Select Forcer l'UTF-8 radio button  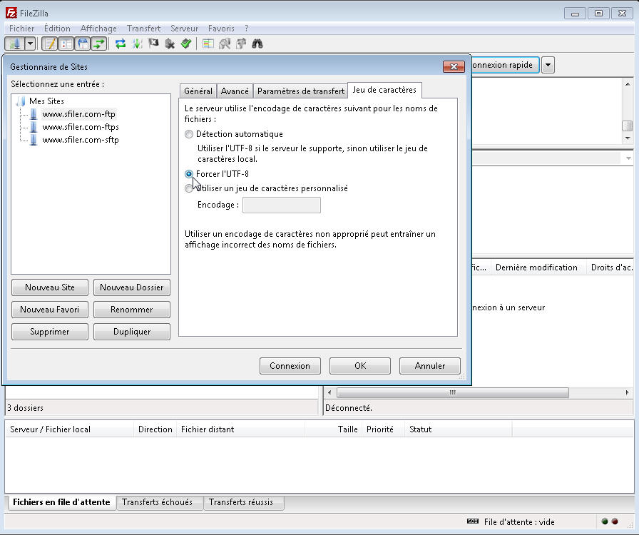189,174
